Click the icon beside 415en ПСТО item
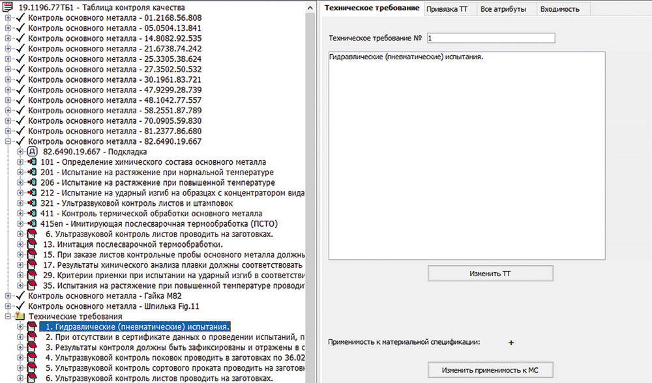The image size is (652, 383). coord(33,223)
